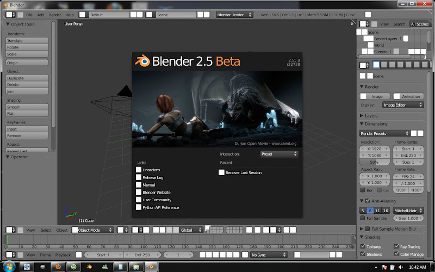Click the icon on the Image render button

363,96
